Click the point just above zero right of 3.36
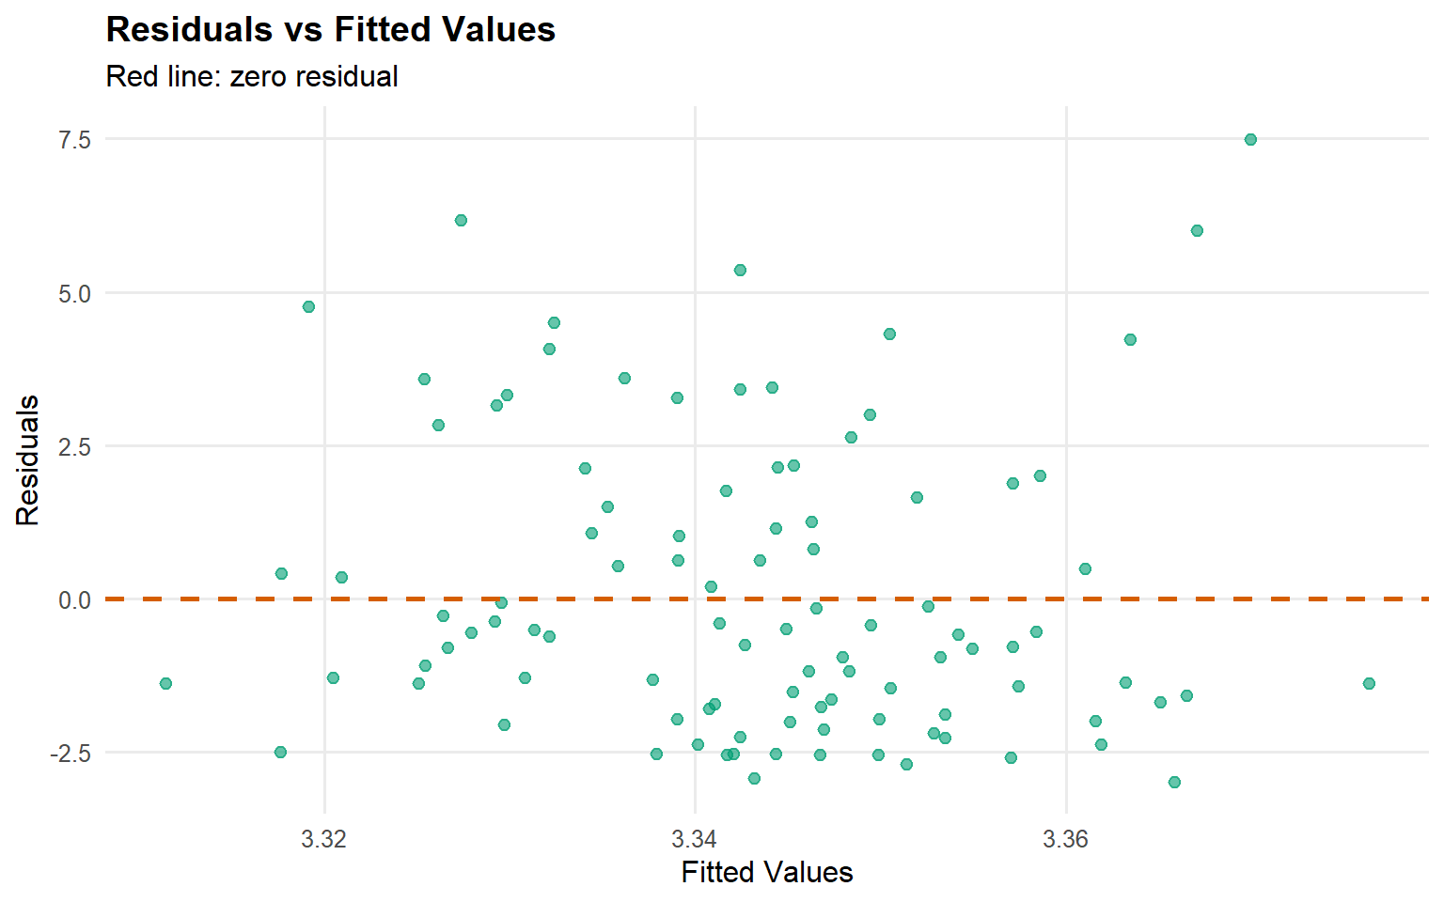 pyautogui.click(x=1085, y=568)
